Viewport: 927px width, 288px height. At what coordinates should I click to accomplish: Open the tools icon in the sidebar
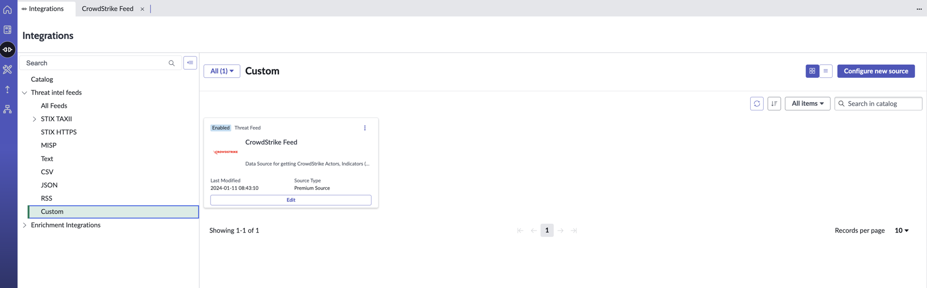(x=7, y=69)
